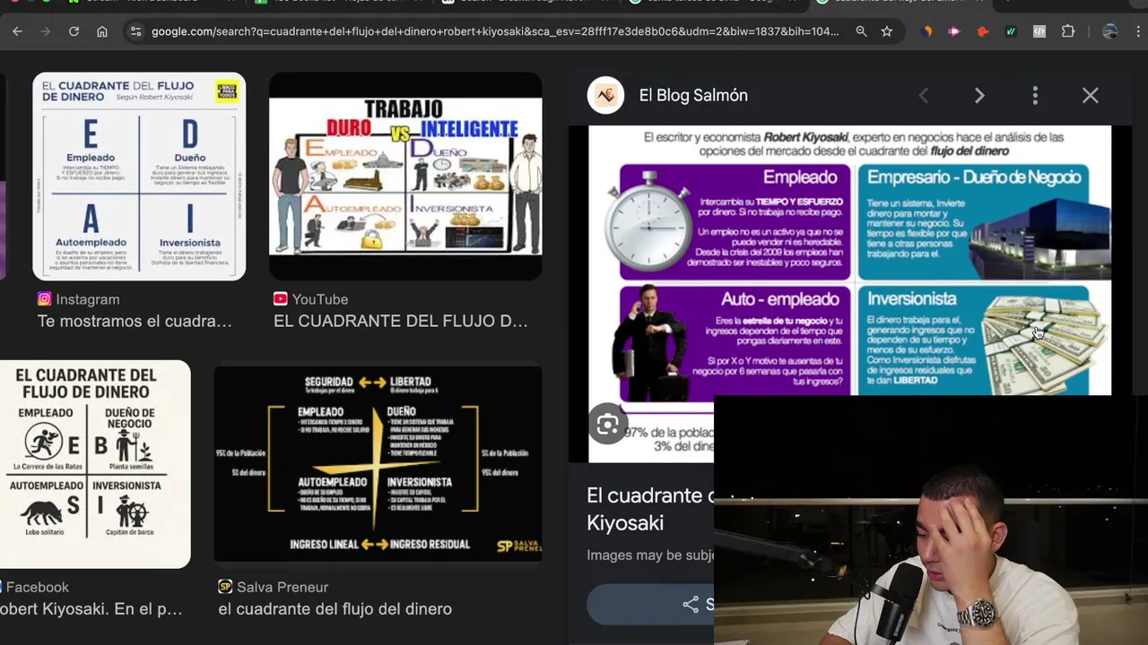Screen dimensions: 1148x645
Task: Open 'EL CUADRANTE DEL FLUJO D...' caption
Action: pyautogui.click(x=400, y=321)
